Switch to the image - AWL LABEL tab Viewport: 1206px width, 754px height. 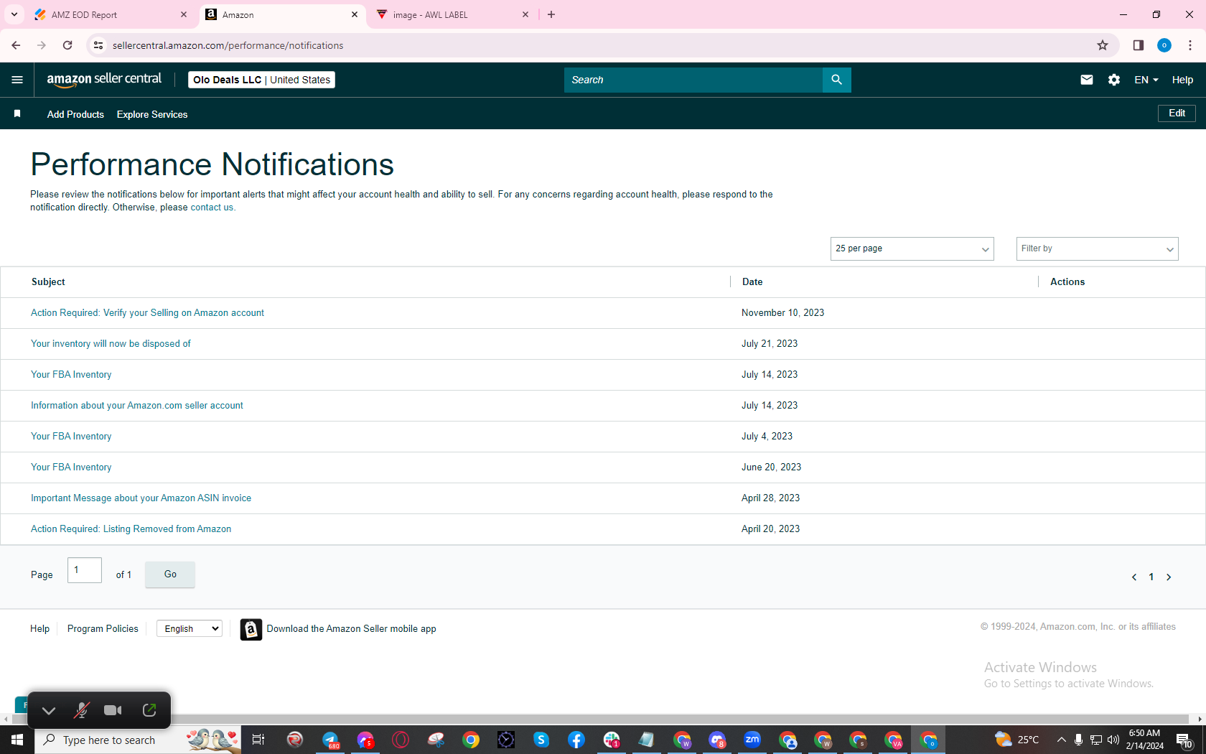[x=452, y=14]
